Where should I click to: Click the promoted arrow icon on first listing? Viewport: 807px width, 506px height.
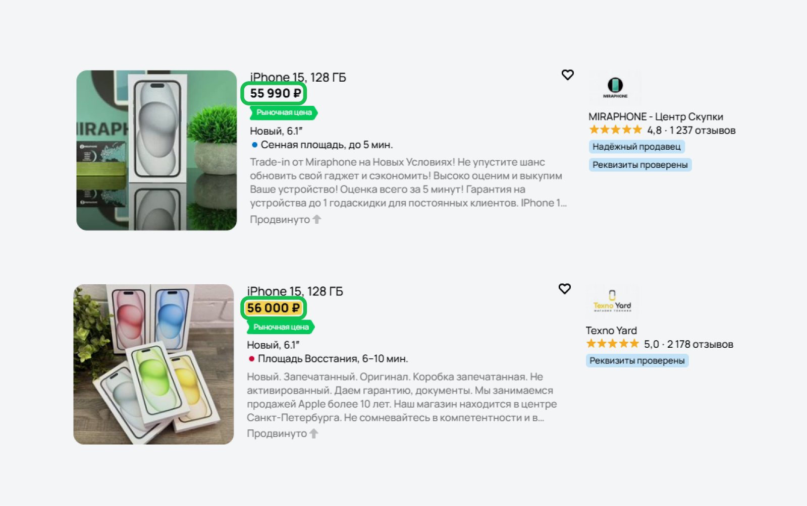(x=316, y=219)
